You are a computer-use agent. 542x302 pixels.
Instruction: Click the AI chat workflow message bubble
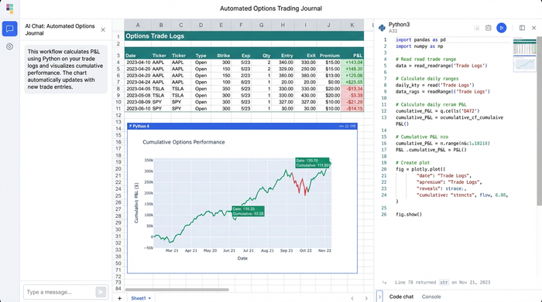point(66,70)
